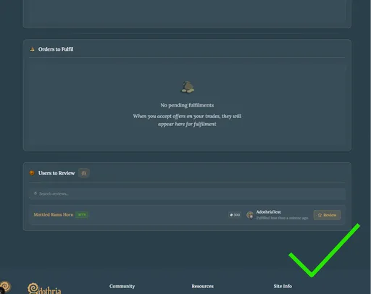Click the Resources footer heading
Screen dimensions: 371x294
(x=202, y=286)
